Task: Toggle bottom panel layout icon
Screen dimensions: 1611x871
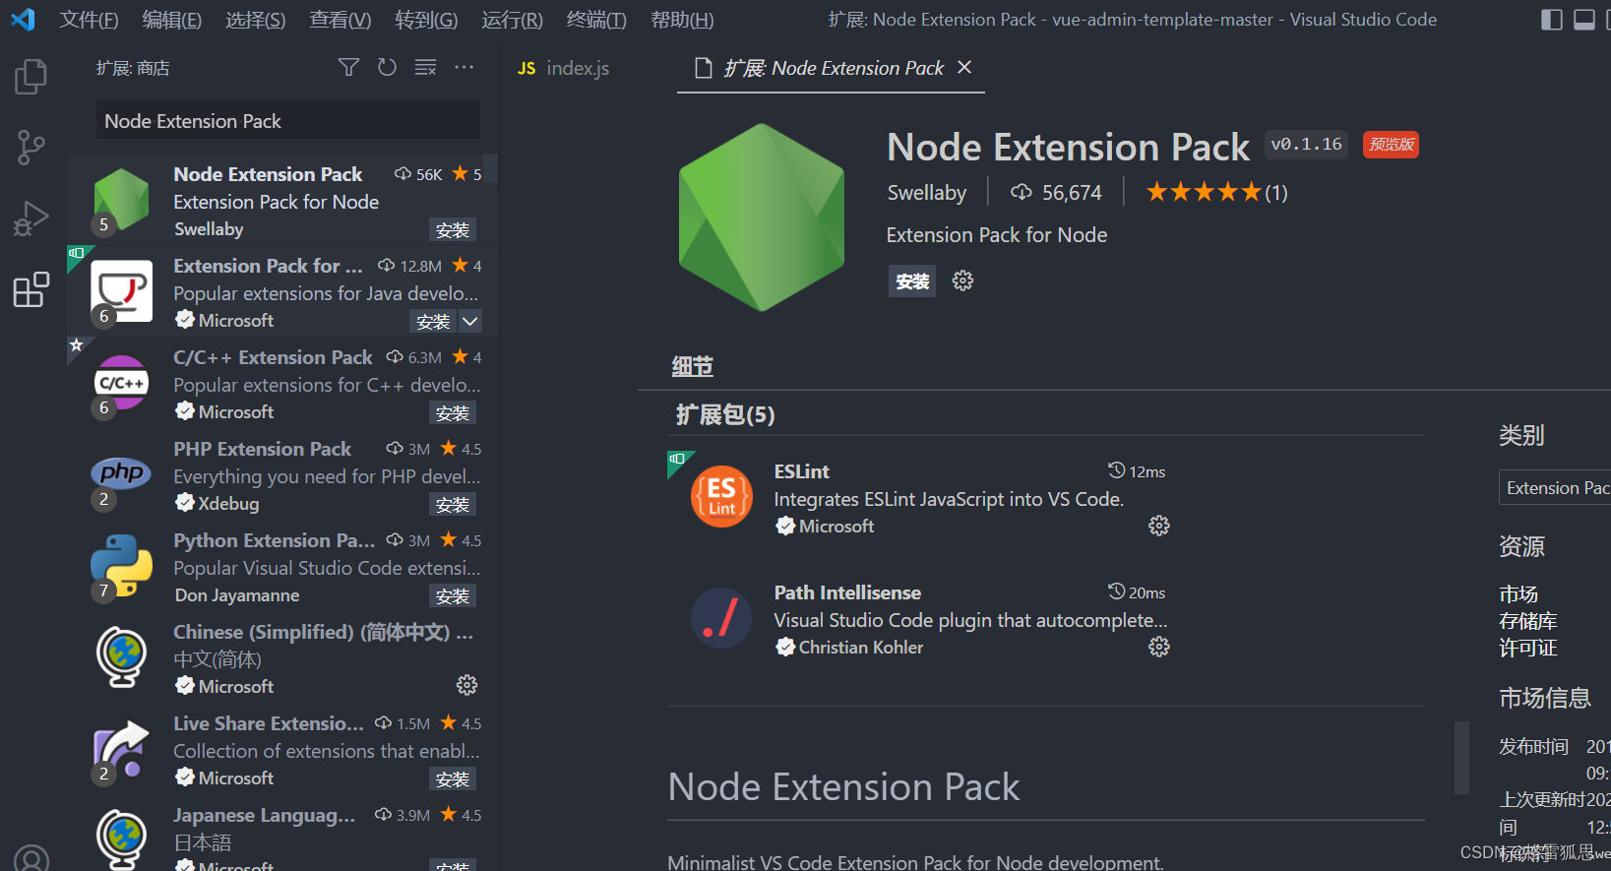Action: point(1584,20)
